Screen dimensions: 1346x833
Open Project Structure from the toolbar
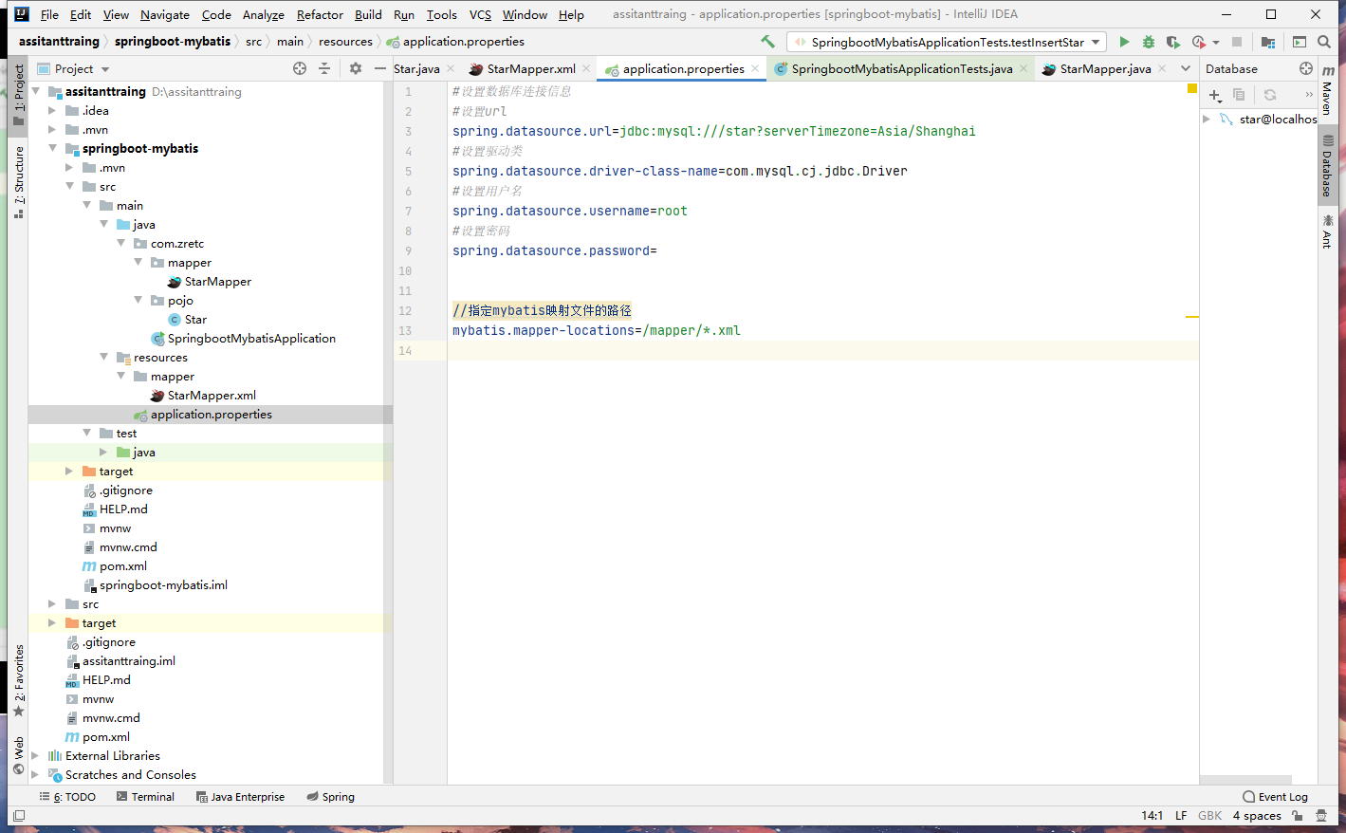pyautogui.click(x=1268, y=42)
